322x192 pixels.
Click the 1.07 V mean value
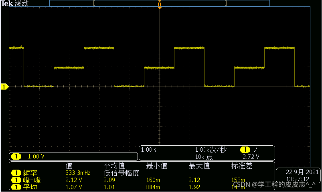tap(74, 187)
